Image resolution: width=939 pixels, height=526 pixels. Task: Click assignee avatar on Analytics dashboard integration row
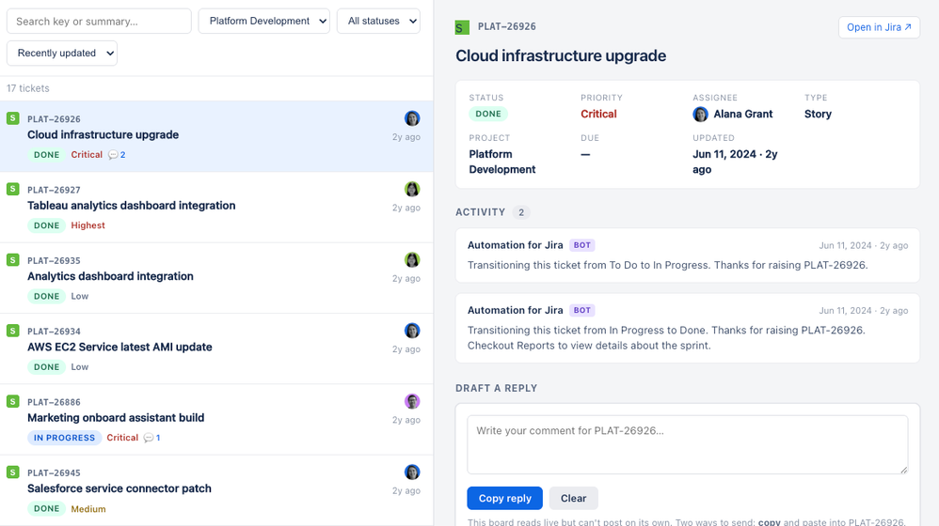click(412, 260)
